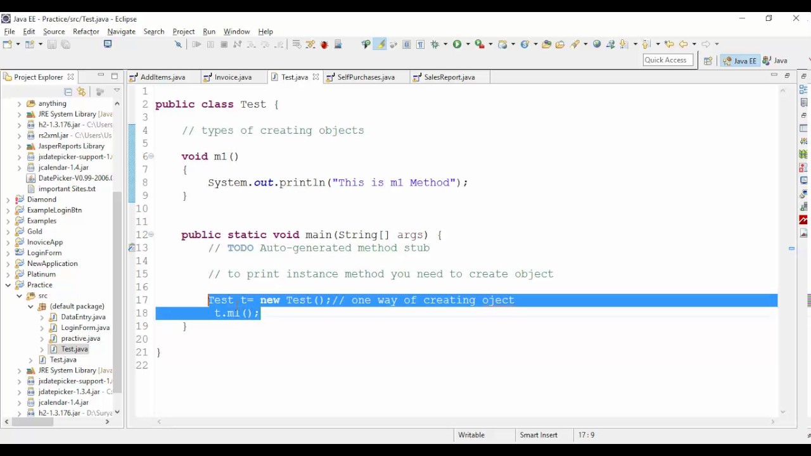
Task: Switch to the Java perspective
Action: (x=775, y=61)
